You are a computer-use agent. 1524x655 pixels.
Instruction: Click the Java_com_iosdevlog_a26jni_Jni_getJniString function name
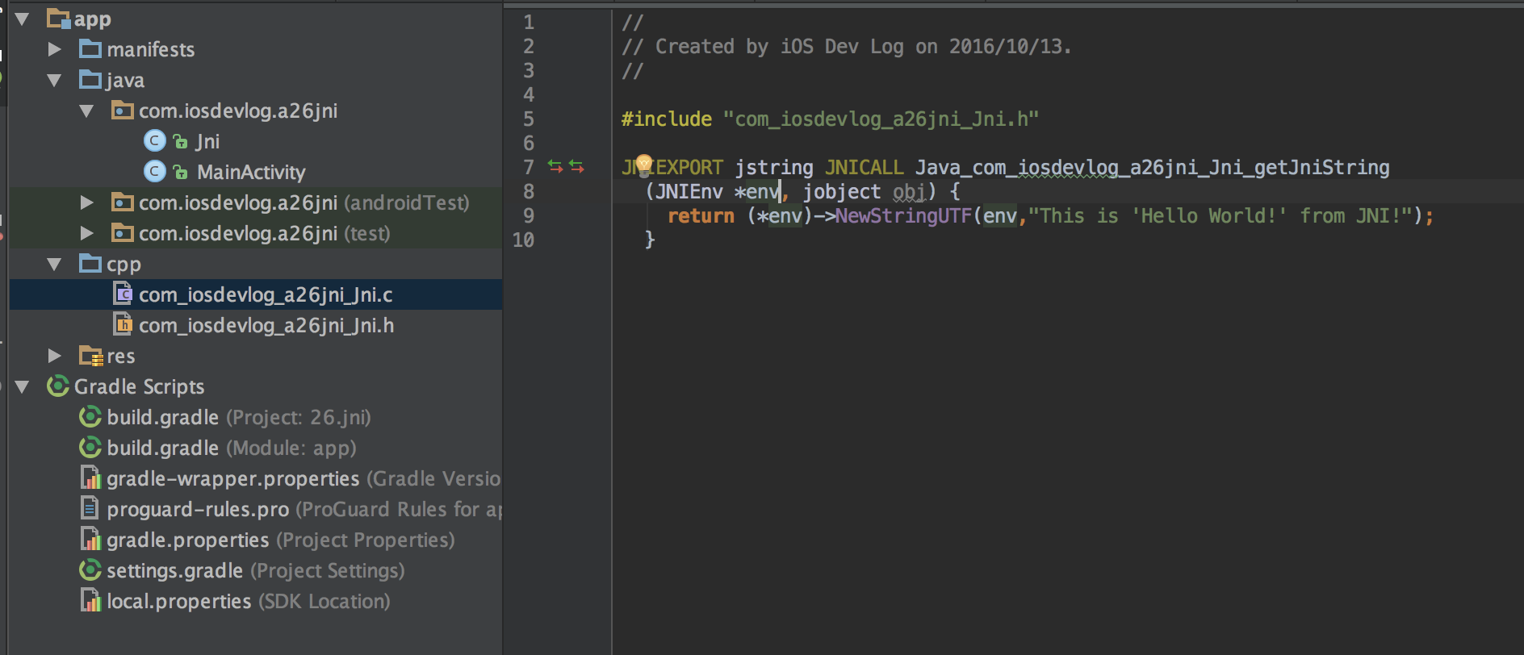[x=1153, y=167]
